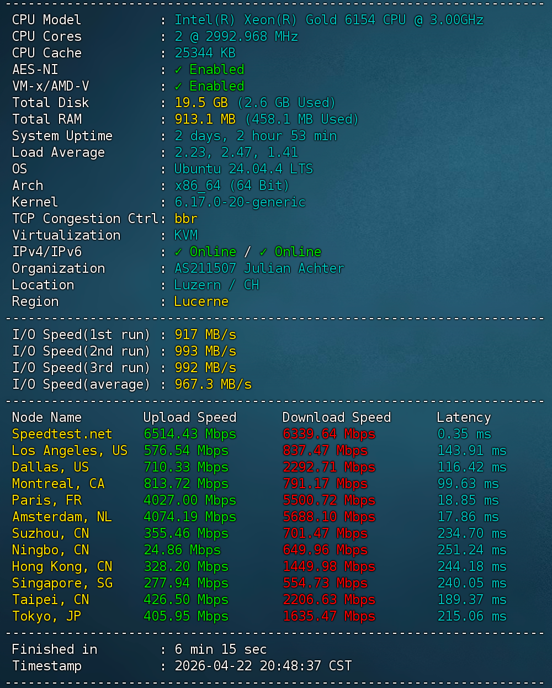Select the Speedtest.net node name
Image resolution: width=552 pixels, height=688 pixels.
(x=62, y=434)
